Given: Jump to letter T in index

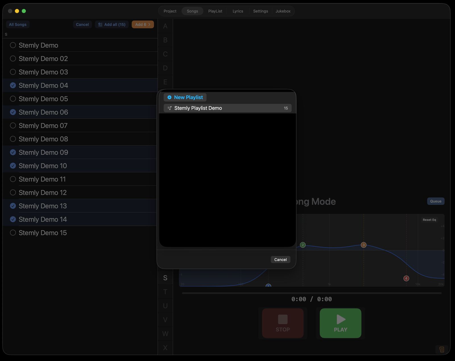Looking at the screenshot, I should pyautogui.click(x=165, y=292).
